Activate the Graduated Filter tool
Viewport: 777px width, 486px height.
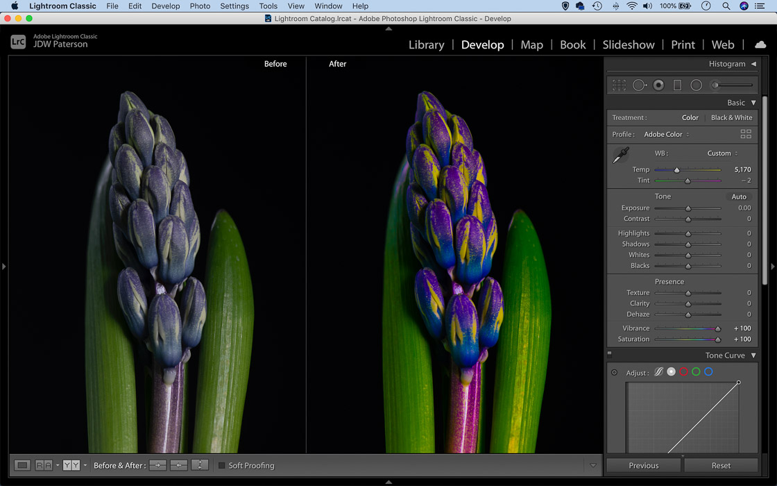tap(677, 85)
